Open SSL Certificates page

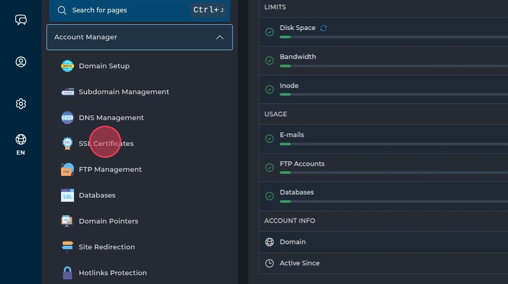pos(106,144)
